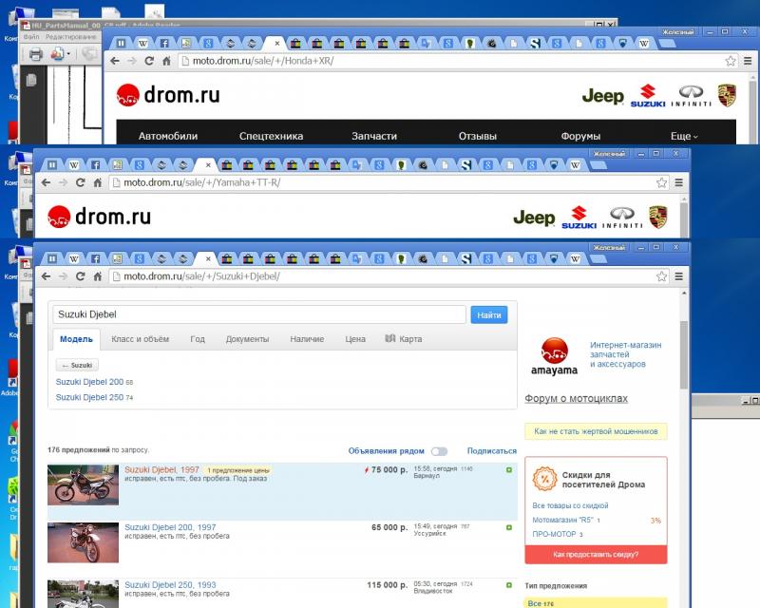The height and width of the screenshot is (608, 760).
Task: Click the Suzuki Djebel search input field
Action: [x=259, y=314]
